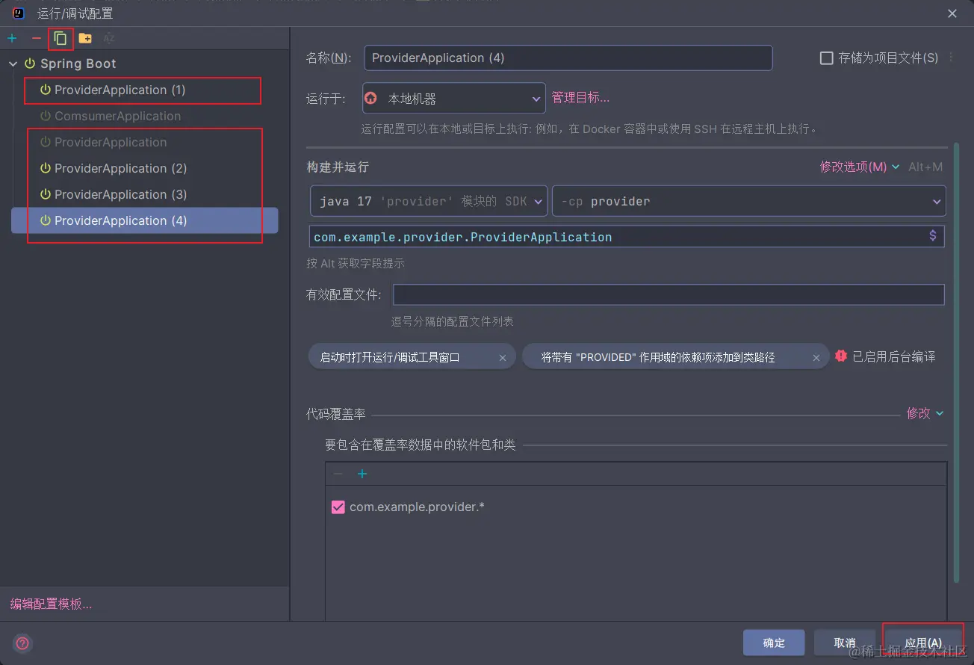This screenshot has height=665, width=974.
Task: Click the PROVIDED scope dependencies chip label
Action: coord(658,358)
